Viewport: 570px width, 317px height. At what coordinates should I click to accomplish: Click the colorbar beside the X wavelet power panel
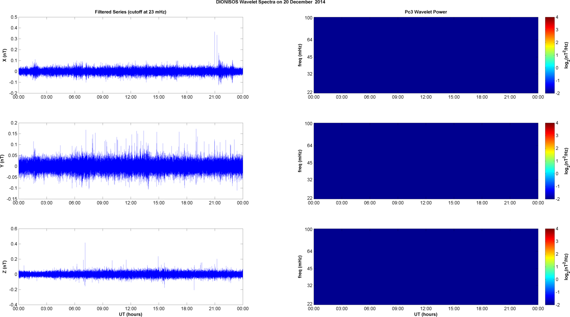pos(550,55)
